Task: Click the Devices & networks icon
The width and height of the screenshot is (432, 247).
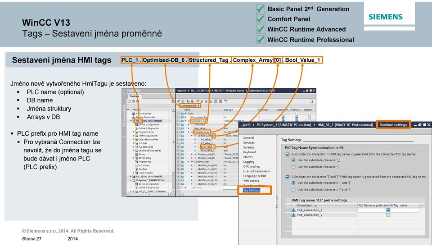Action: tap(134, 117)
